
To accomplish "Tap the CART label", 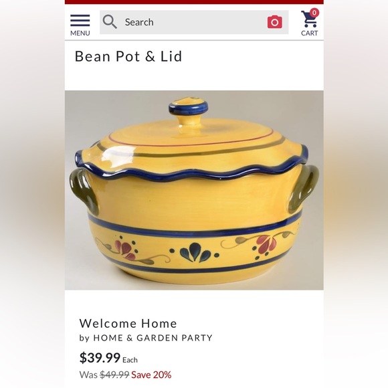I will 309,33.
